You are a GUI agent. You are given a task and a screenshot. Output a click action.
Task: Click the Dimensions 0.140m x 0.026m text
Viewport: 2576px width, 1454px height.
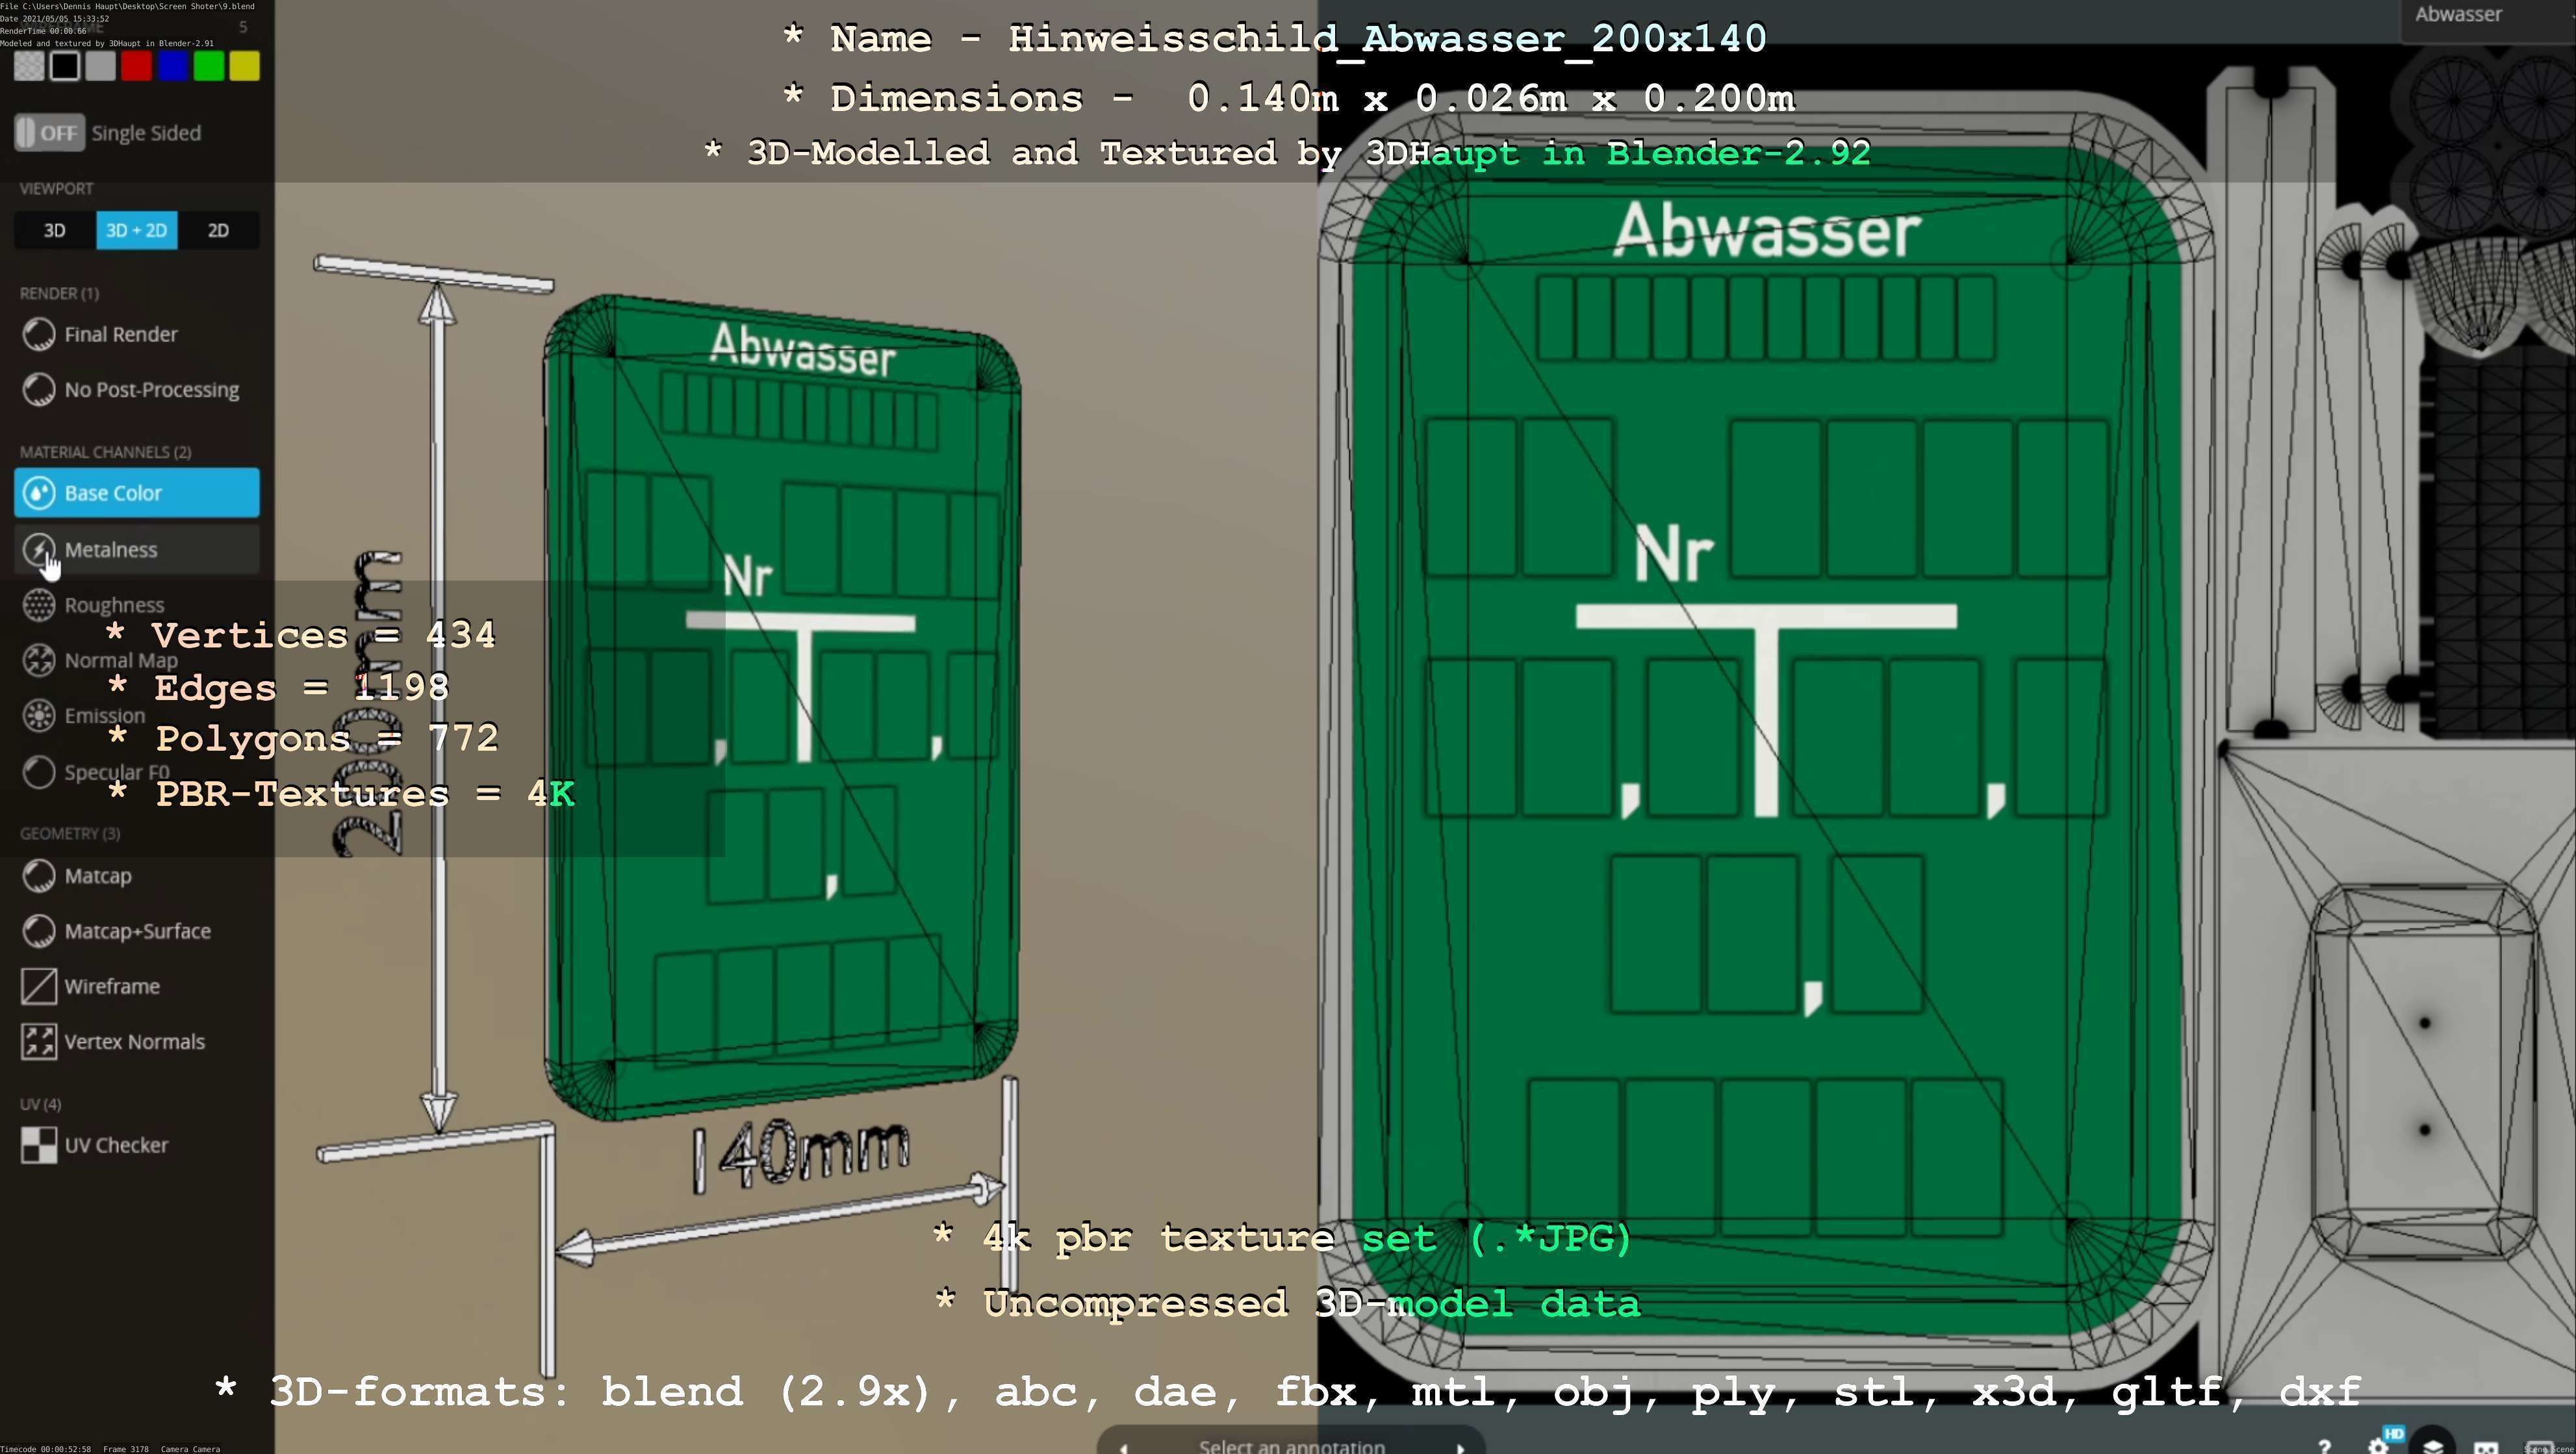point(1289,98)
